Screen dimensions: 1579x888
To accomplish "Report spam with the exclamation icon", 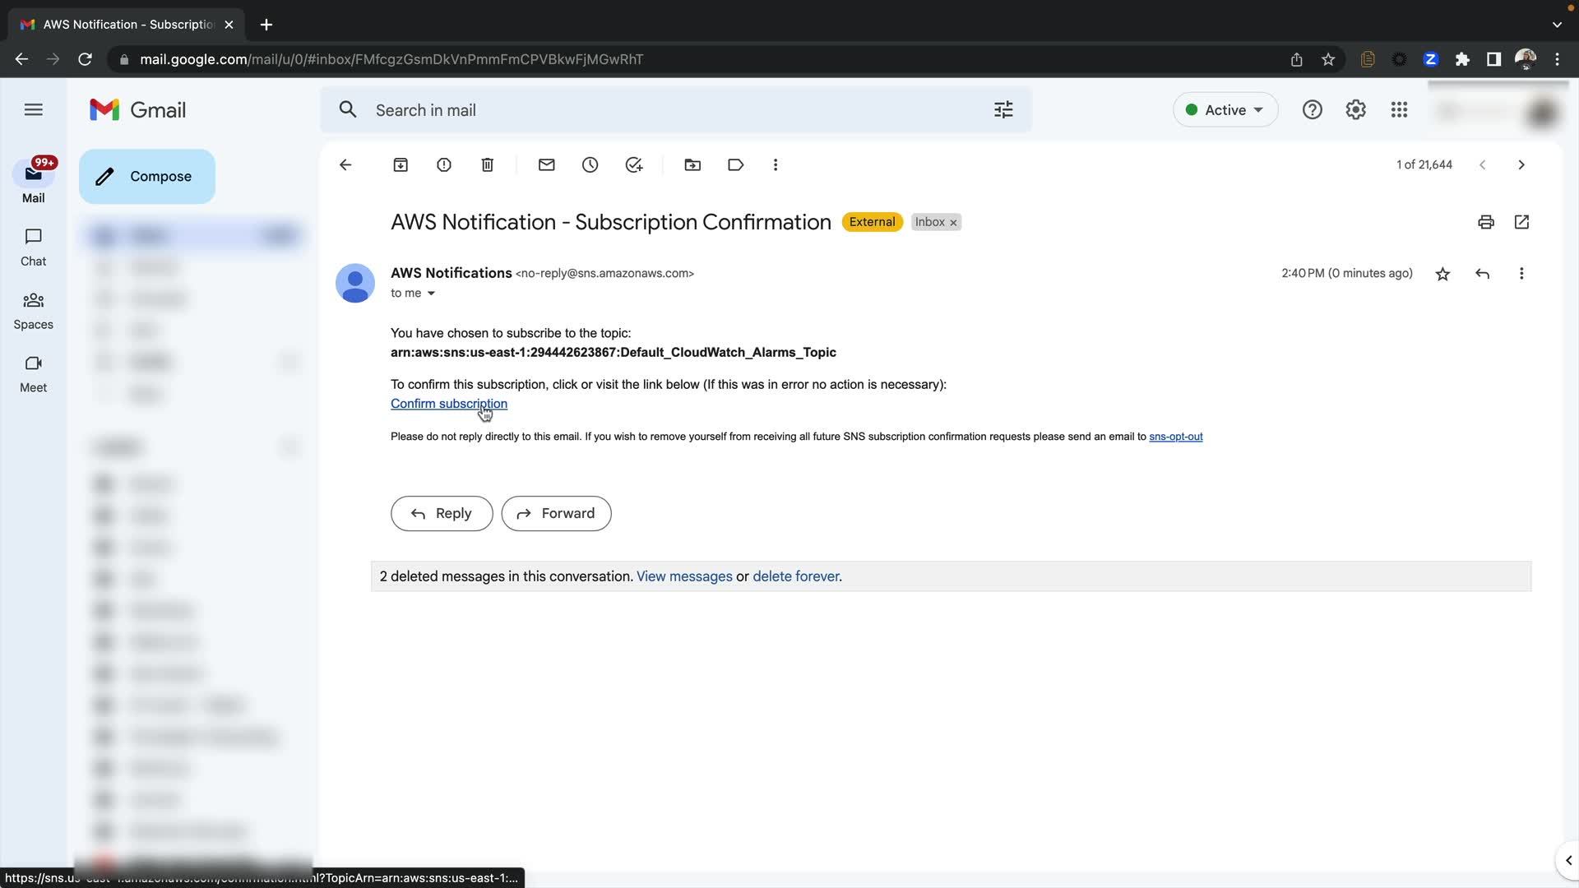I will (x=444, y=165).
